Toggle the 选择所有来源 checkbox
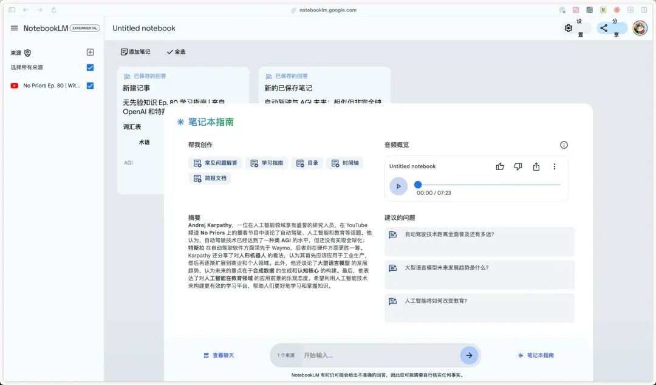The image size is (656, 385). pos(90,67)
